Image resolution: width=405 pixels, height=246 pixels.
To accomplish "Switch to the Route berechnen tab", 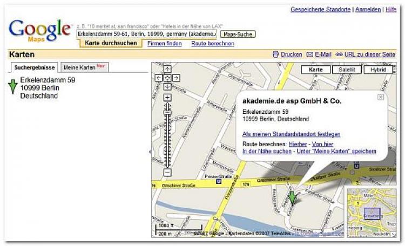I will click(x=213, y=43).
